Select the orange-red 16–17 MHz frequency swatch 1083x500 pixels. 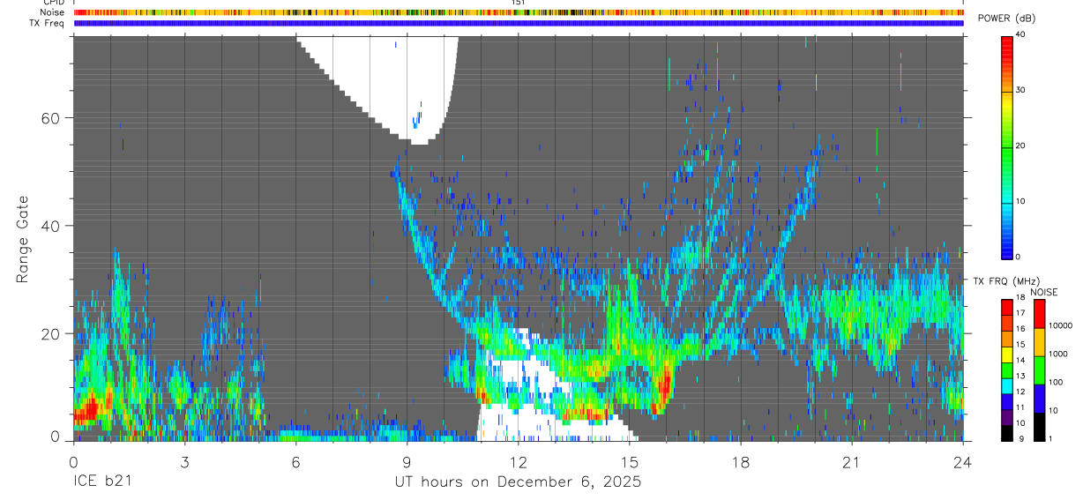1006,323
